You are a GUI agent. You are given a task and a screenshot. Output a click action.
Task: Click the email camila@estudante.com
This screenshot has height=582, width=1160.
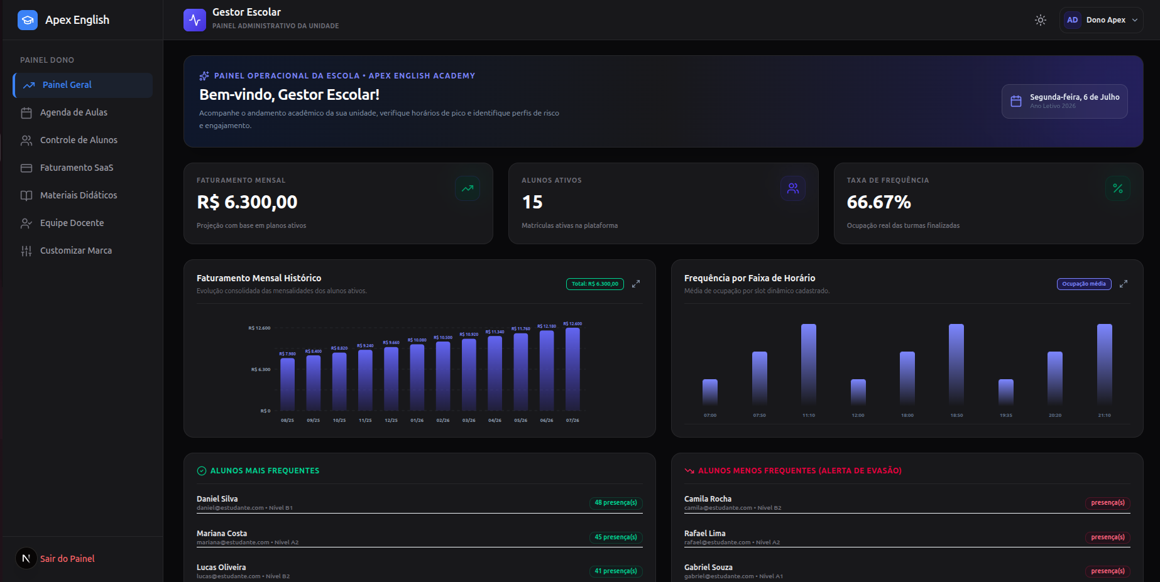[718, 508]
